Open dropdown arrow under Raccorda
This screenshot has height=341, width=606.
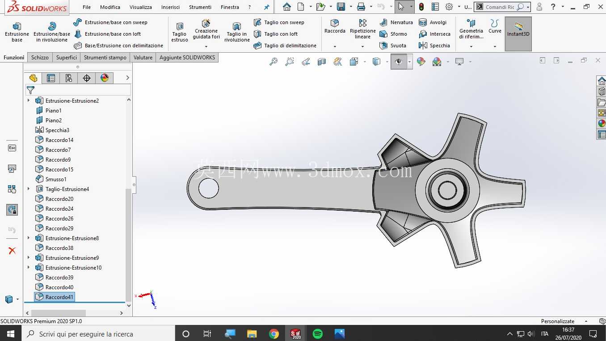tap(335, 46)
